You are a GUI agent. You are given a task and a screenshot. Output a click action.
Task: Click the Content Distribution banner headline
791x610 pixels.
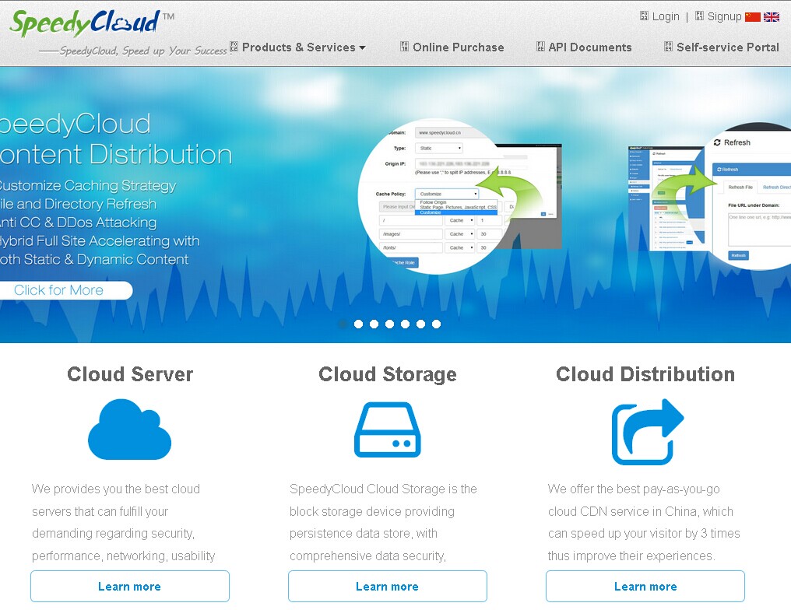[x=116, y=139]
